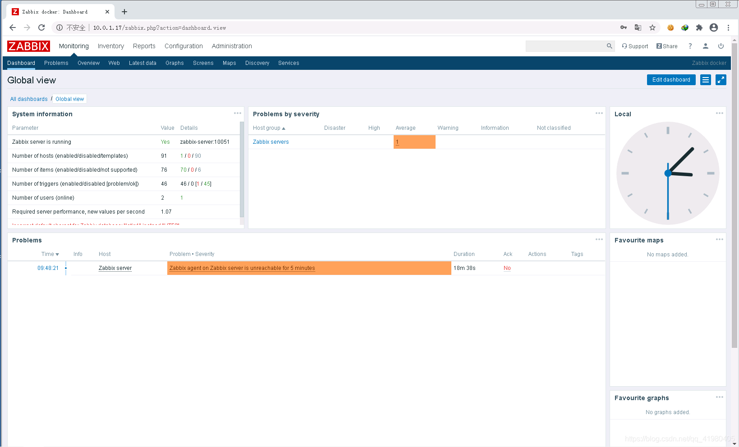Open the Latest data submenu
Screen dimensions: 739x447
pos(142,63)
